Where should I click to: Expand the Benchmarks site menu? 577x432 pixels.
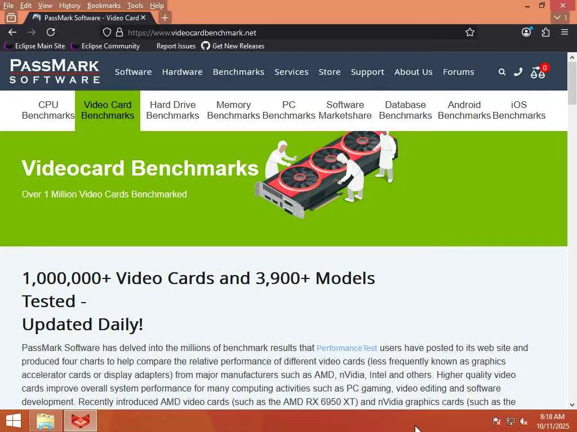point(238,72)
